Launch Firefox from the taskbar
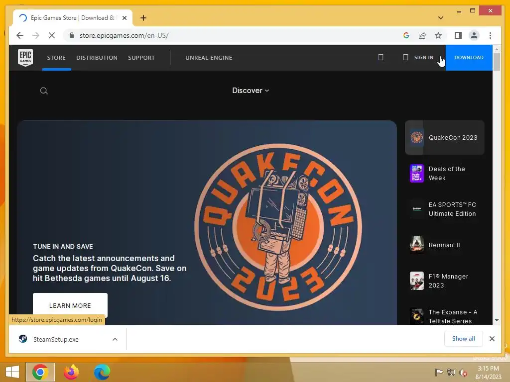Image resolution: width=510 pixels, height=382 pixels. tap(71, 372)
